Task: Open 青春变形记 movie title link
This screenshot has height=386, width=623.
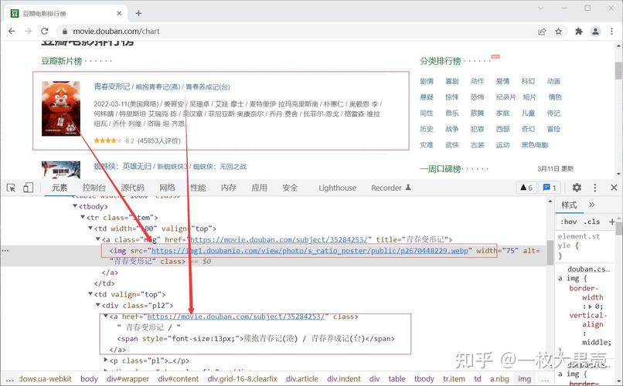Action: pyautogui.click(x=111, y=86)
